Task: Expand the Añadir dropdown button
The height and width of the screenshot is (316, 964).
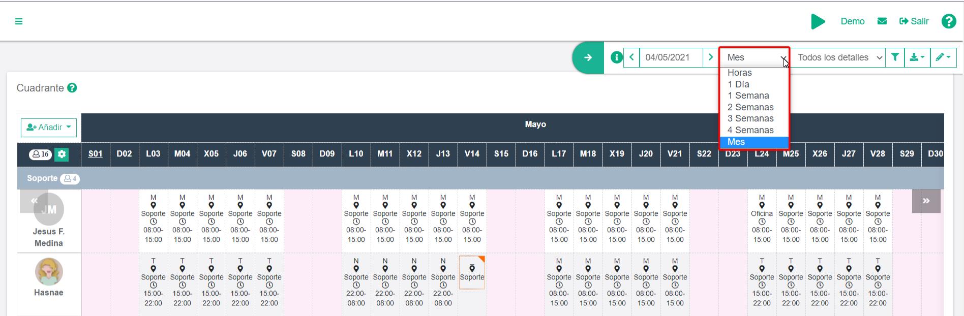Action: coord(49,128)
